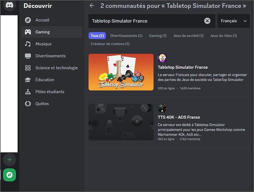Open the TTS 40K gray banner thumbnail
The image size is (254, 192).
pyautogui.click(x=121, y=122)
